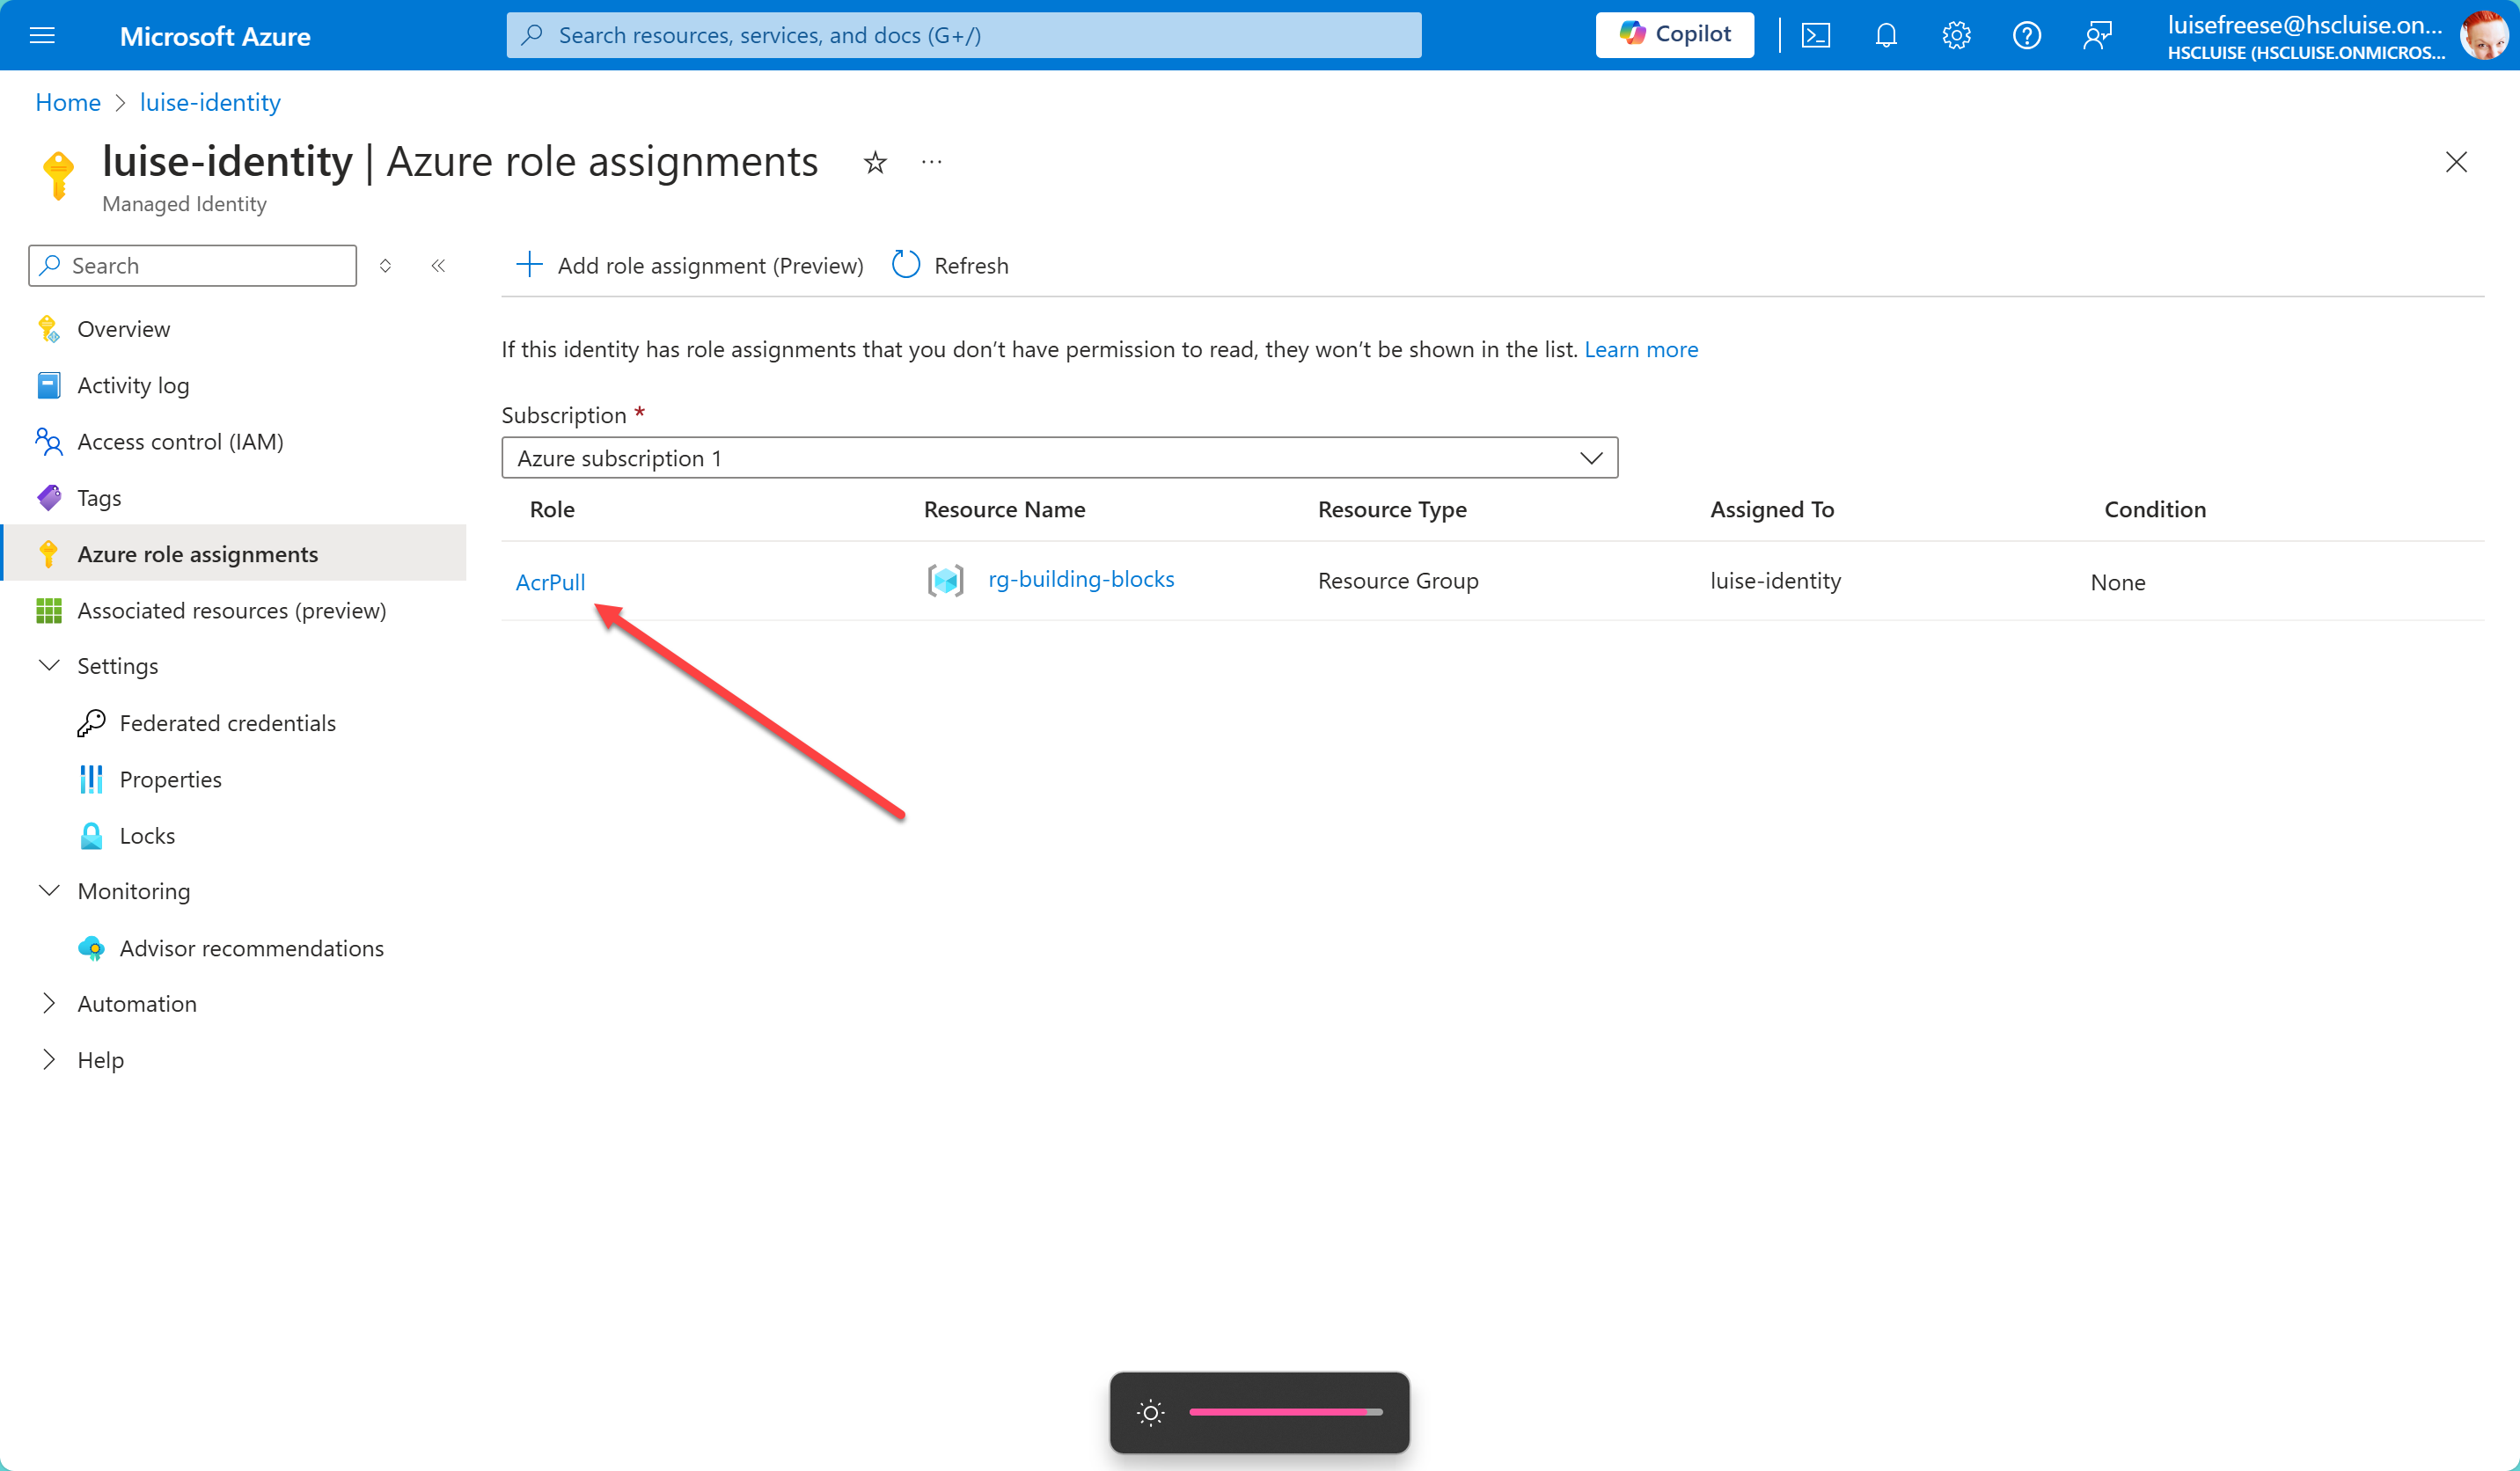Image resolution: width=2520 pixels, height=1471 pixels.
Task: Open Federated credentials
Action: click(x=227, y=723)
